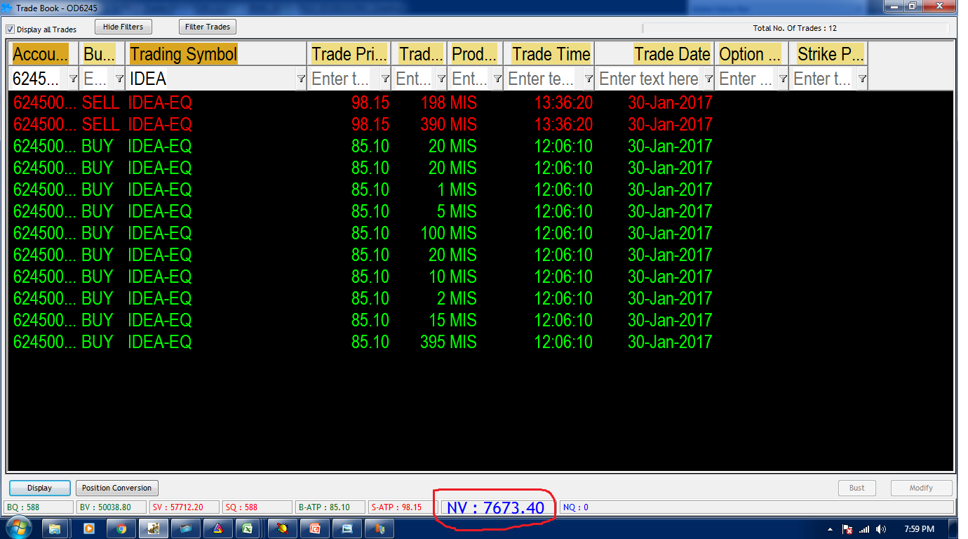The width and height of the screenshot is (968, 539).
Task: Click the SV : 57712.20 status entry
Action: 184,507
